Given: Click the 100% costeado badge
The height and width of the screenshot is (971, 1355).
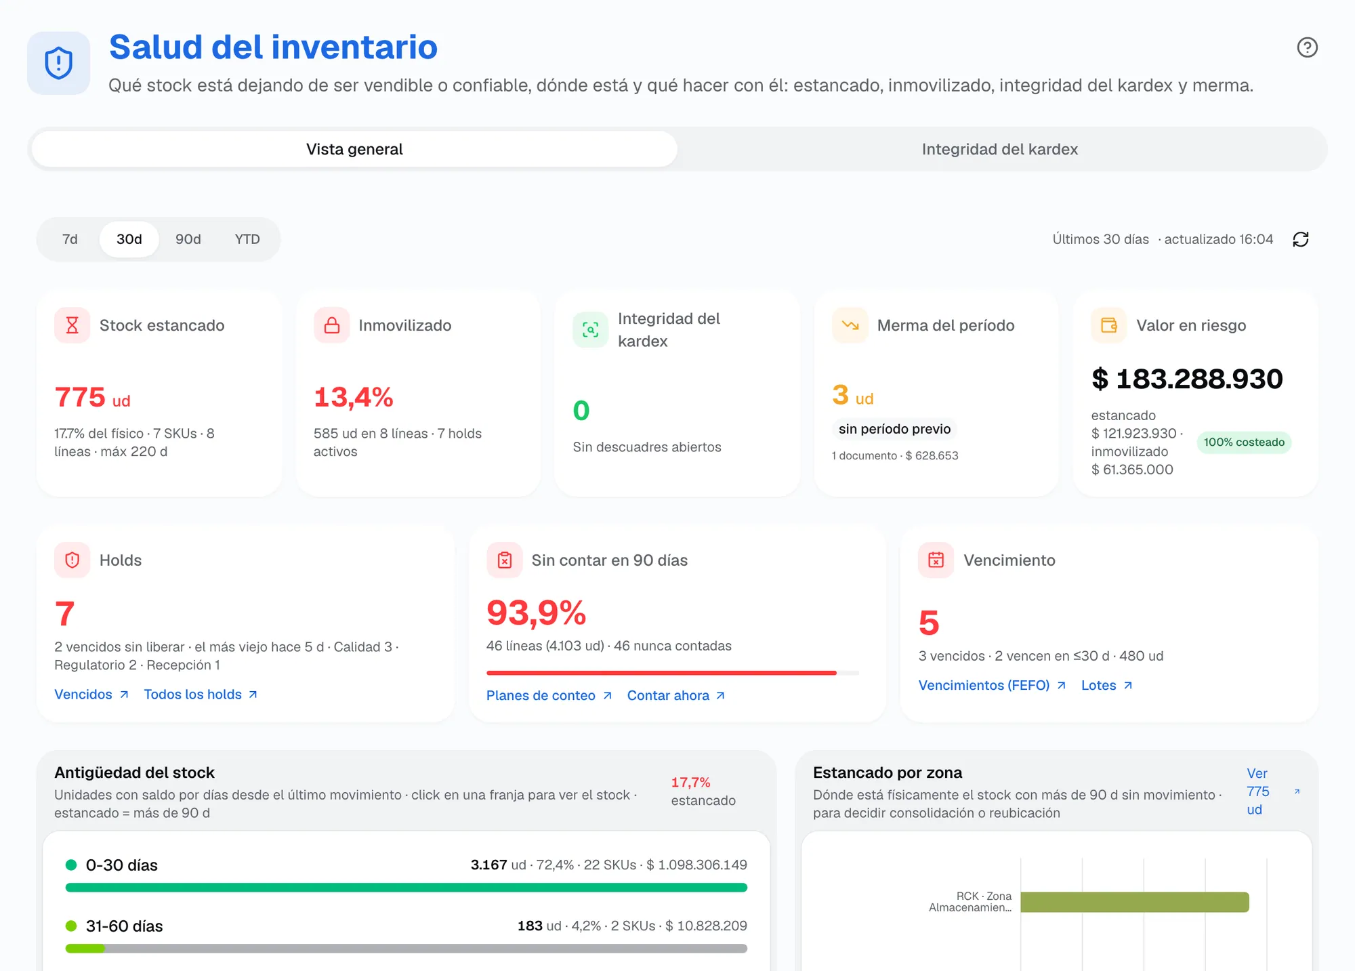Looking at the screenshot, I should point(1244,442).
